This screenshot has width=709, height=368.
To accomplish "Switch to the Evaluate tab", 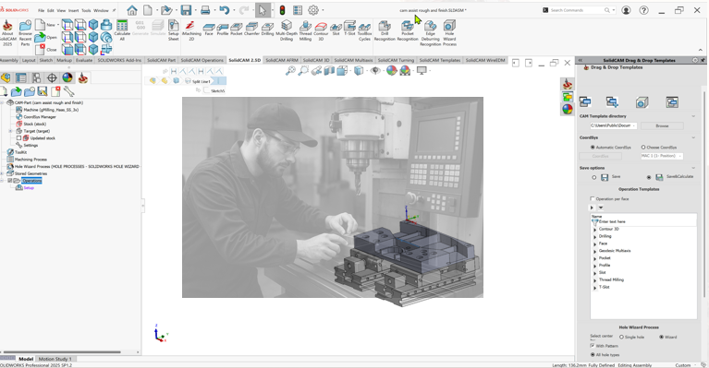I will click(x=84, y=60).
